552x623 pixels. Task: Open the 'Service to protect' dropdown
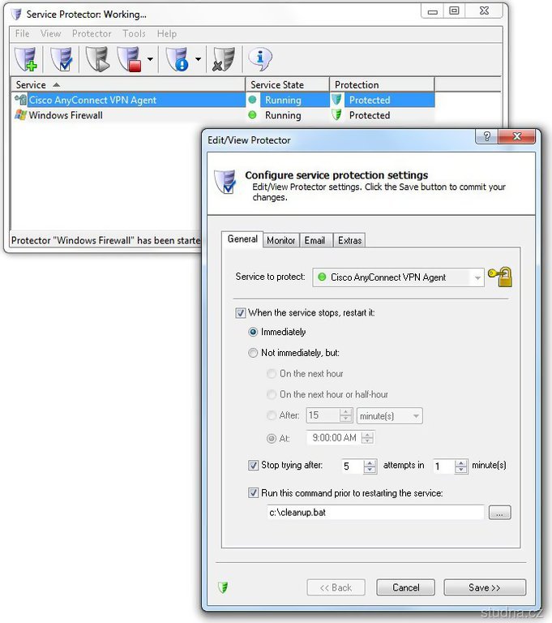point(398,277)
